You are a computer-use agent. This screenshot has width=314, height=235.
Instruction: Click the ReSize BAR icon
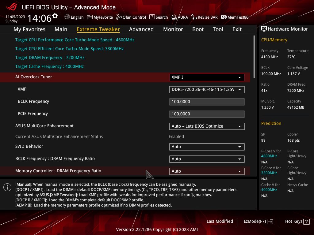[194, 17]
